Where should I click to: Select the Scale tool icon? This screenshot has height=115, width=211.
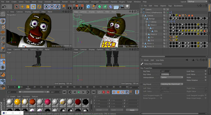(28, 6)
